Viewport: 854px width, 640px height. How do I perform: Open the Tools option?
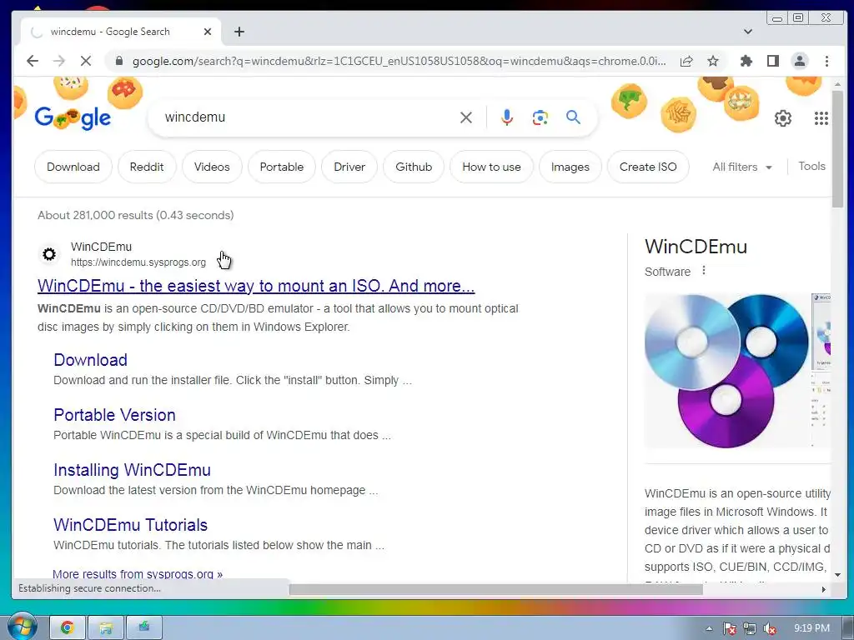[x=811, y=167]
